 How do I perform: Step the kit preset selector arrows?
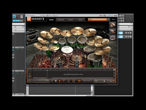109,20
